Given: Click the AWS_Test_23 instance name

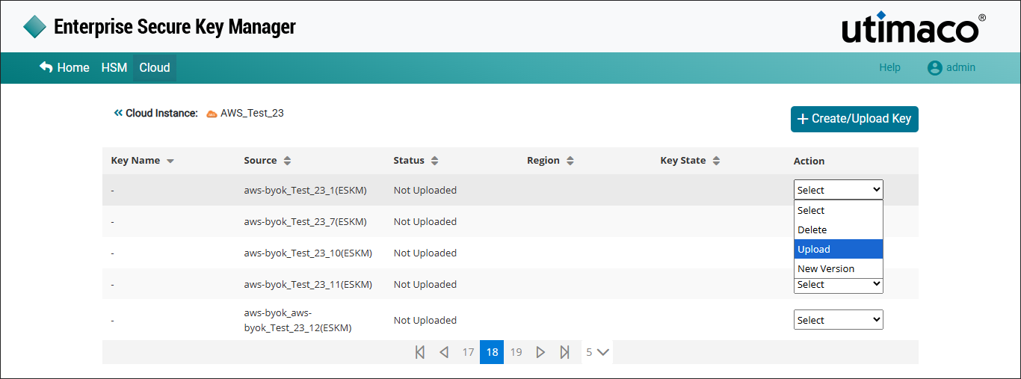Looking at the screenshot, I should click(252, 114).
